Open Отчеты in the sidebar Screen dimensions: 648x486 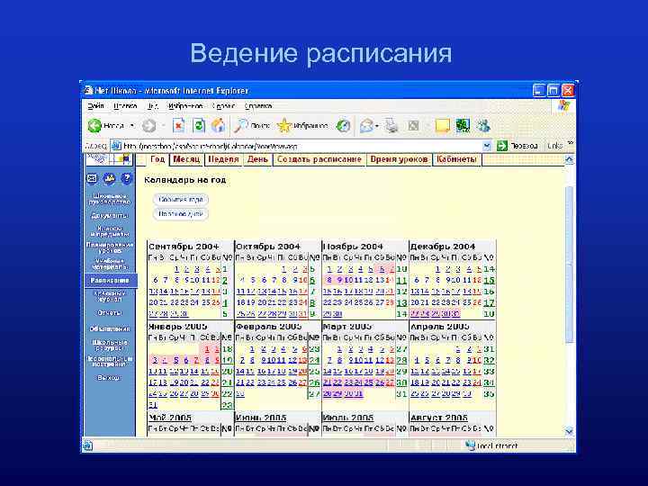click(110, 313)
